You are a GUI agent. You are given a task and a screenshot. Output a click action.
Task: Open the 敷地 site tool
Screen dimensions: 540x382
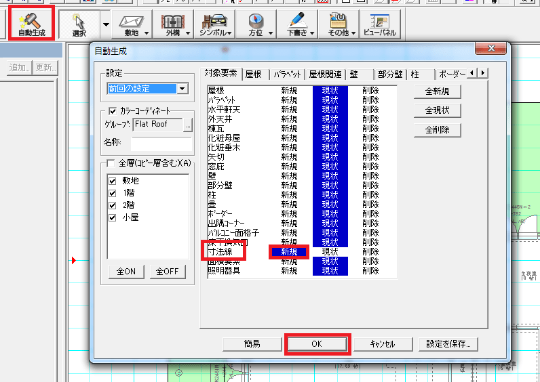coord(131,24)
